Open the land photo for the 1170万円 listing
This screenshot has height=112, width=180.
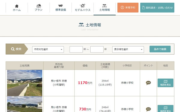click(25, 83)
